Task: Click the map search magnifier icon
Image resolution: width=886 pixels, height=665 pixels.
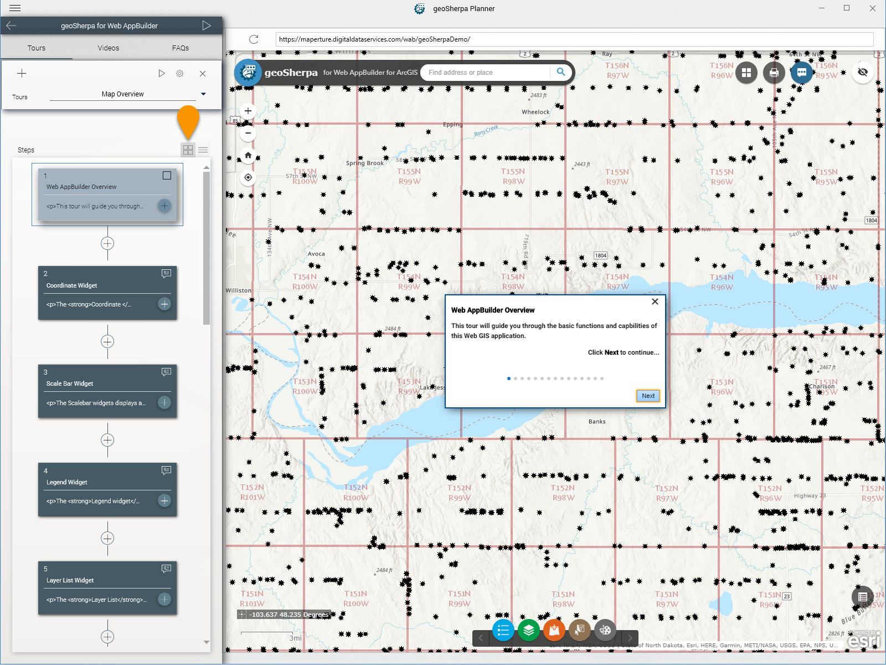Action: [560, 72]
